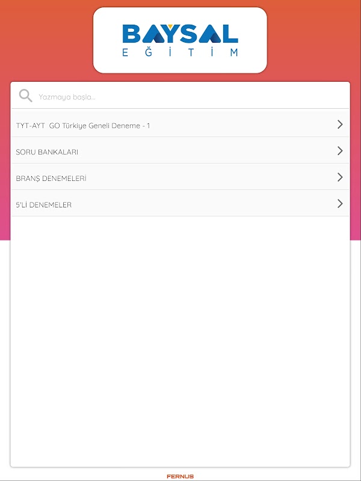Expand chevron on TYT-AYT GO Türkiye Geneli row
Image resolution: width=361 pixels, height=481 pixels.
[340, 124]
